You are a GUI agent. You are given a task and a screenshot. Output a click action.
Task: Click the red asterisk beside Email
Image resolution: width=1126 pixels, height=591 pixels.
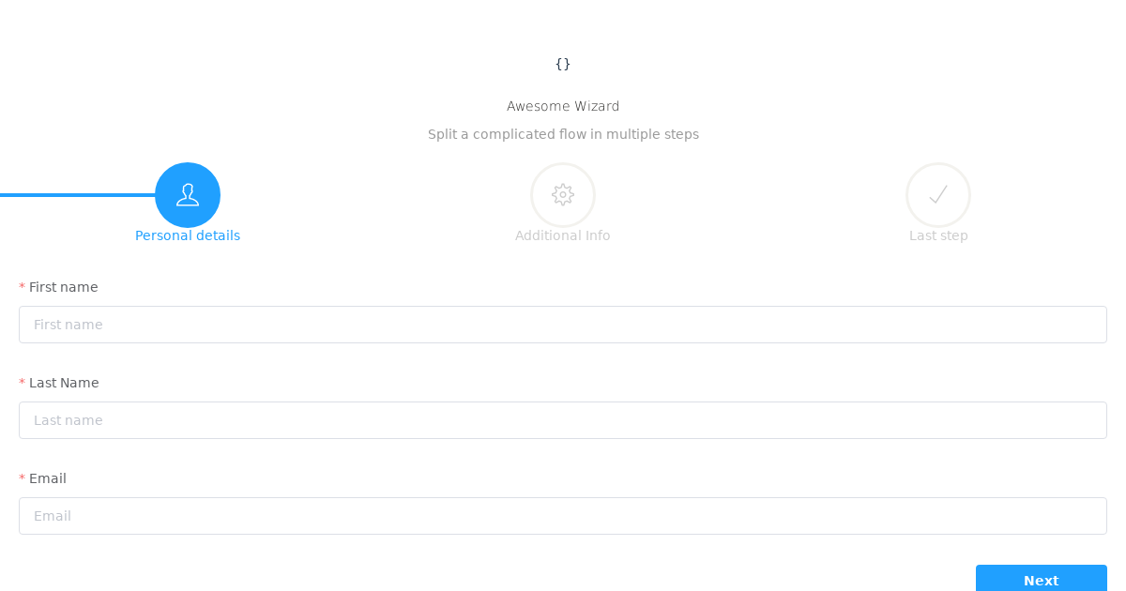point(22,478)
